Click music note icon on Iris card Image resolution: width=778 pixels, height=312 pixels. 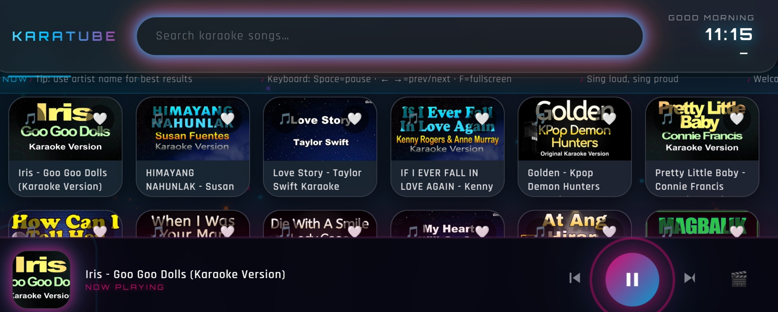coord(30,119)
